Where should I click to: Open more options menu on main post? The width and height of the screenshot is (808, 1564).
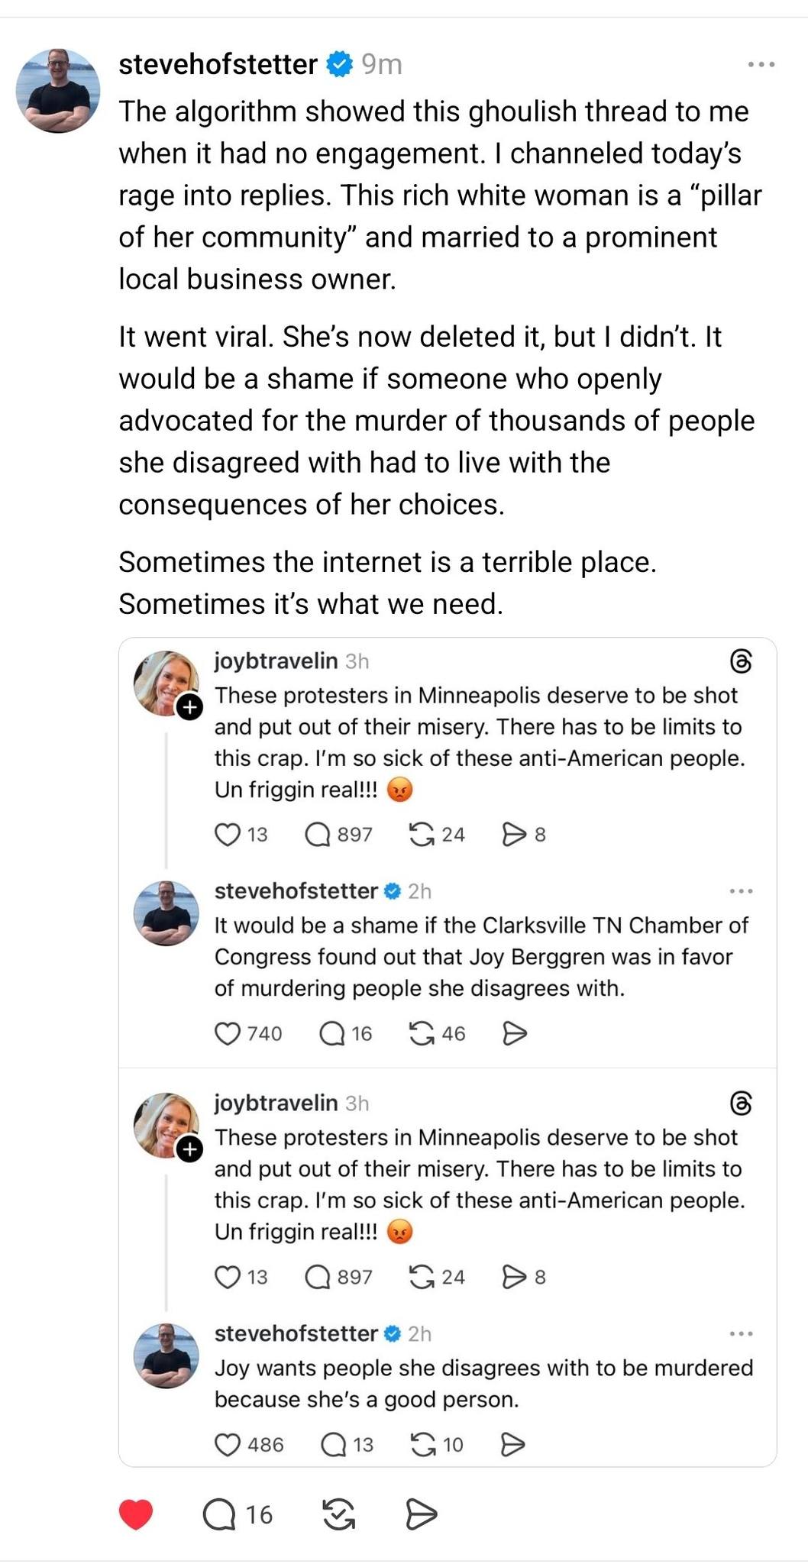761,65
